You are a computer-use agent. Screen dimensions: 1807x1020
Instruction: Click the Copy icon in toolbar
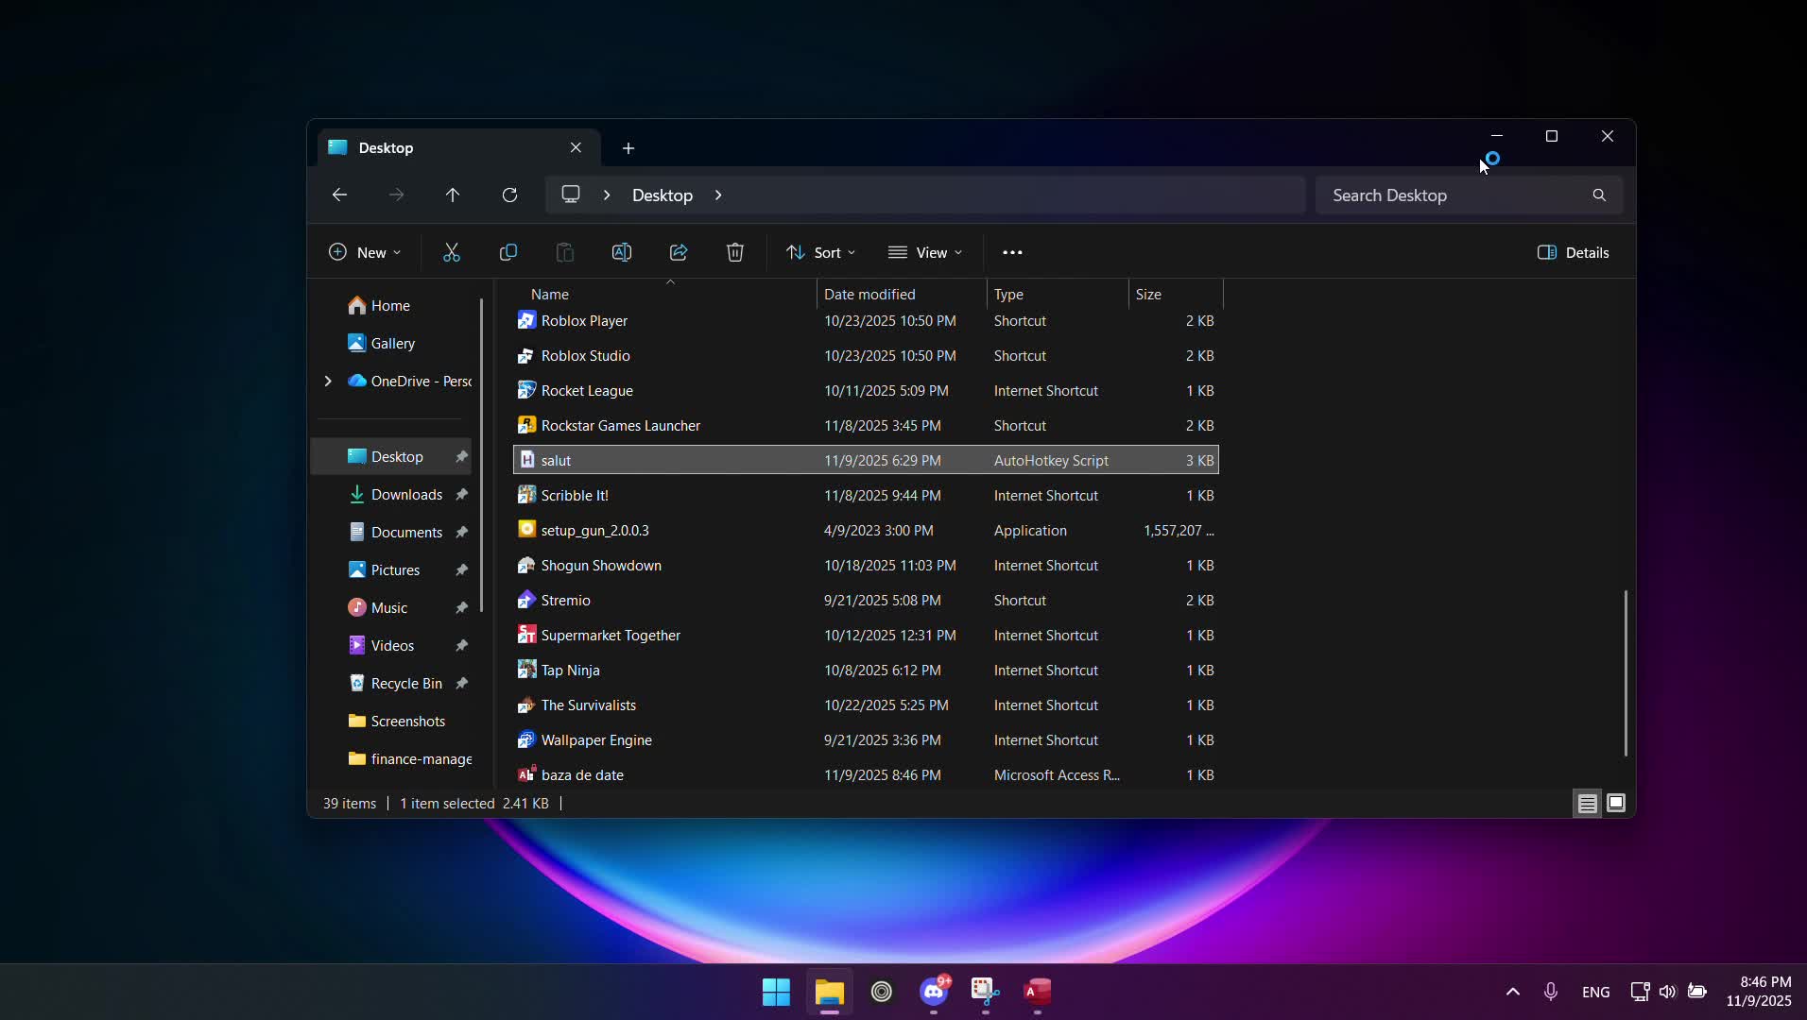coord(508,252)
